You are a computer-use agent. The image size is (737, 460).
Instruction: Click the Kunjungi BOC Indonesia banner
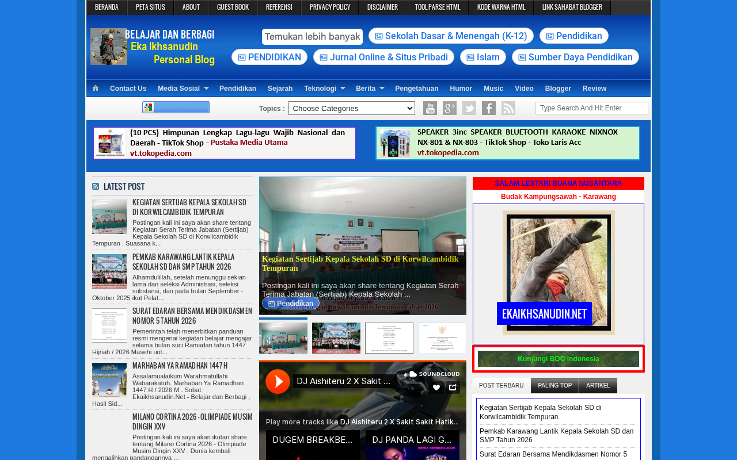(x=559, y=359)
